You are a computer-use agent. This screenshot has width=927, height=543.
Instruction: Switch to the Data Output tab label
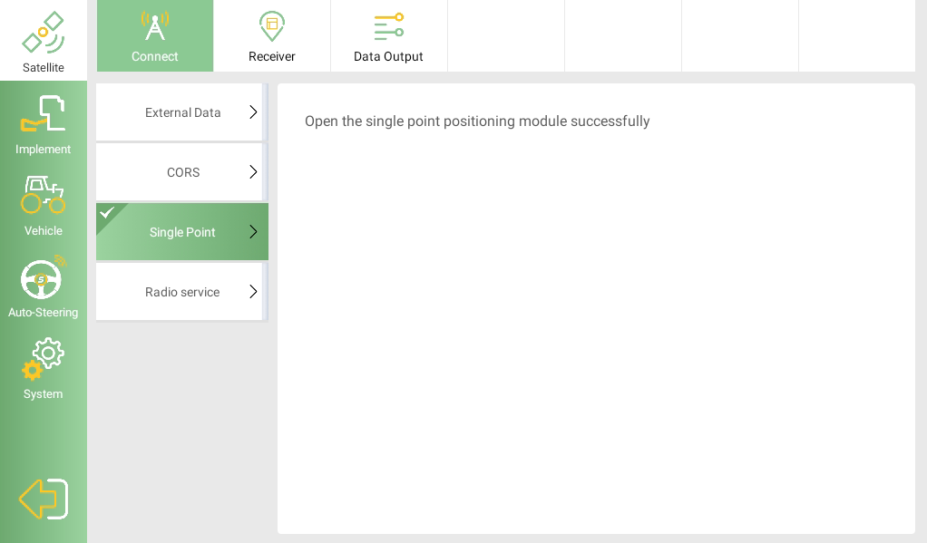coord(388,56)
